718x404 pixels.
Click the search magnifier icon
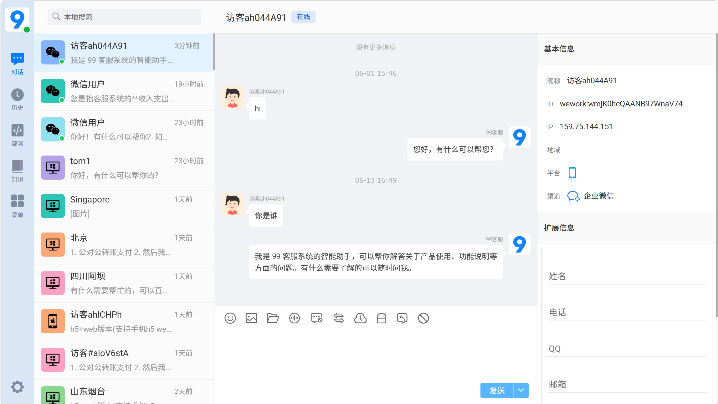point(56,17)
